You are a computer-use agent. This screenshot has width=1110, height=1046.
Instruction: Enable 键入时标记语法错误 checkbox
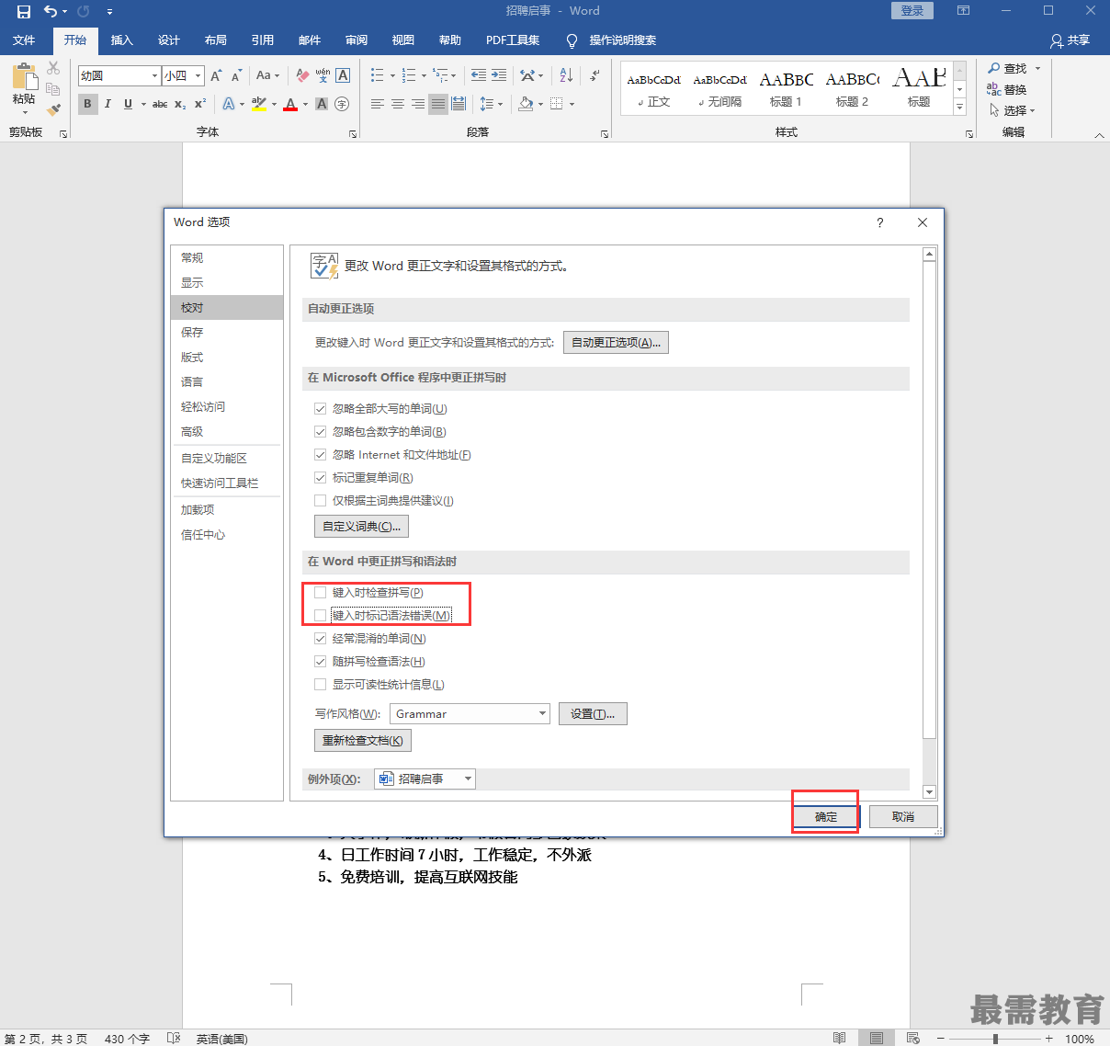coord(321,615)
